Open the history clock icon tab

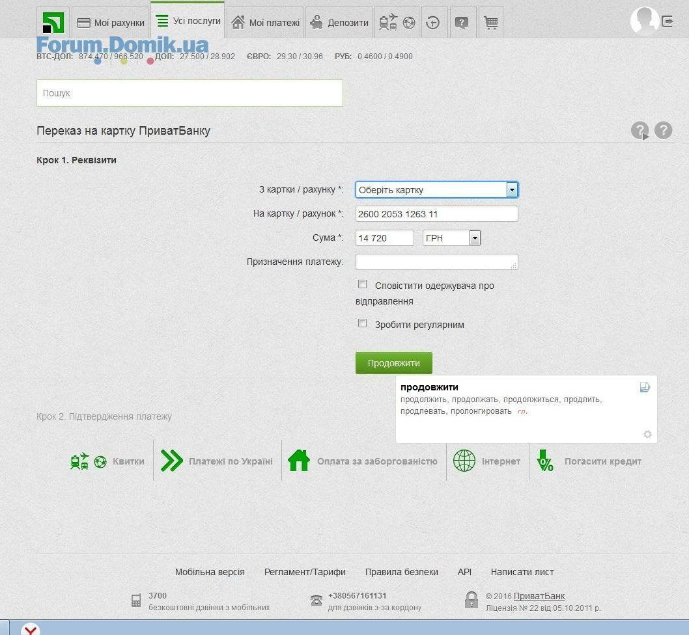point(433,23)
